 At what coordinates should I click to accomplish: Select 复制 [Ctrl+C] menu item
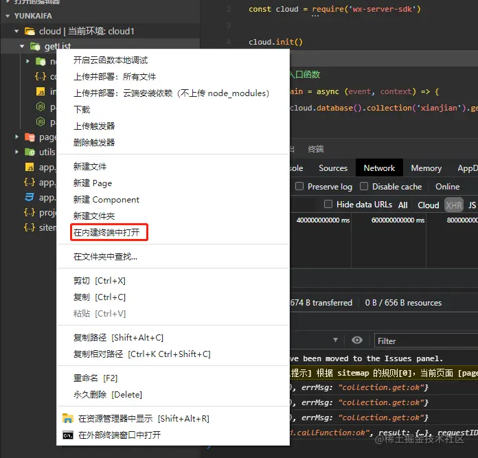click(173, 297)
